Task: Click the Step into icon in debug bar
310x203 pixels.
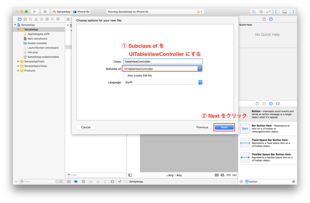Action: (98, 182)
